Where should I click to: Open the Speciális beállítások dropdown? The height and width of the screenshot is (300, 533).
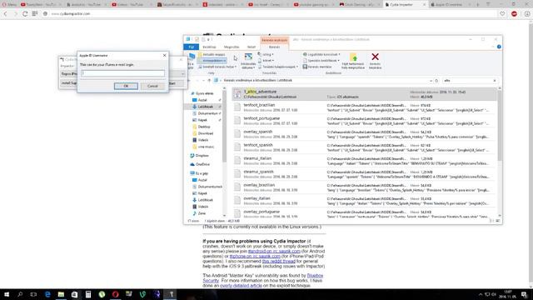point(321,61)
